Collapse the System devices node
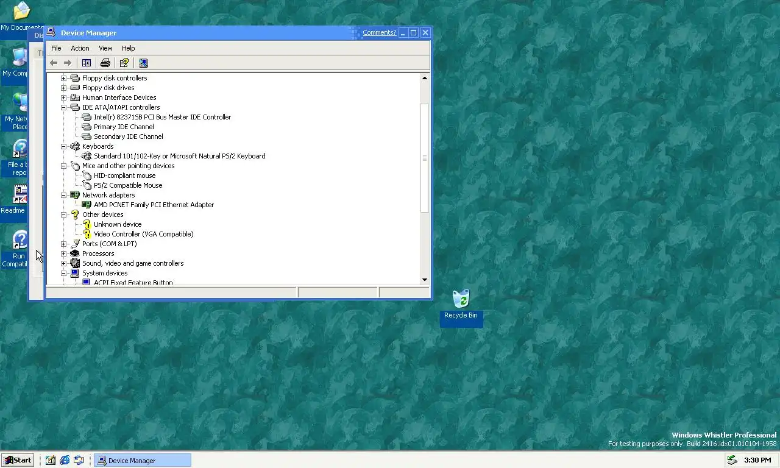 [x=63, y=273]
